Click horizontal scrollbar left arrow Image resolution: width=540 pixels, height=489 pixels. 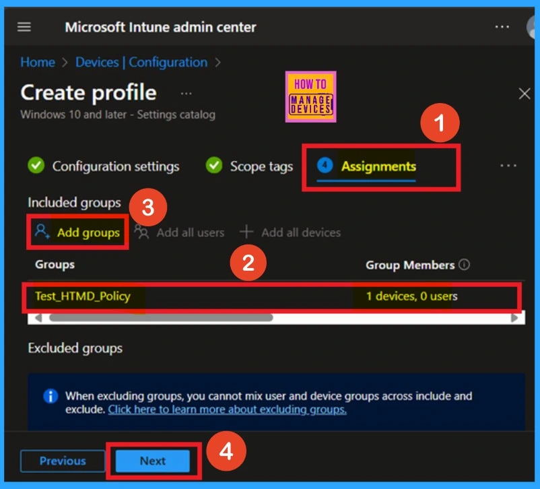(x=38, y=318)
